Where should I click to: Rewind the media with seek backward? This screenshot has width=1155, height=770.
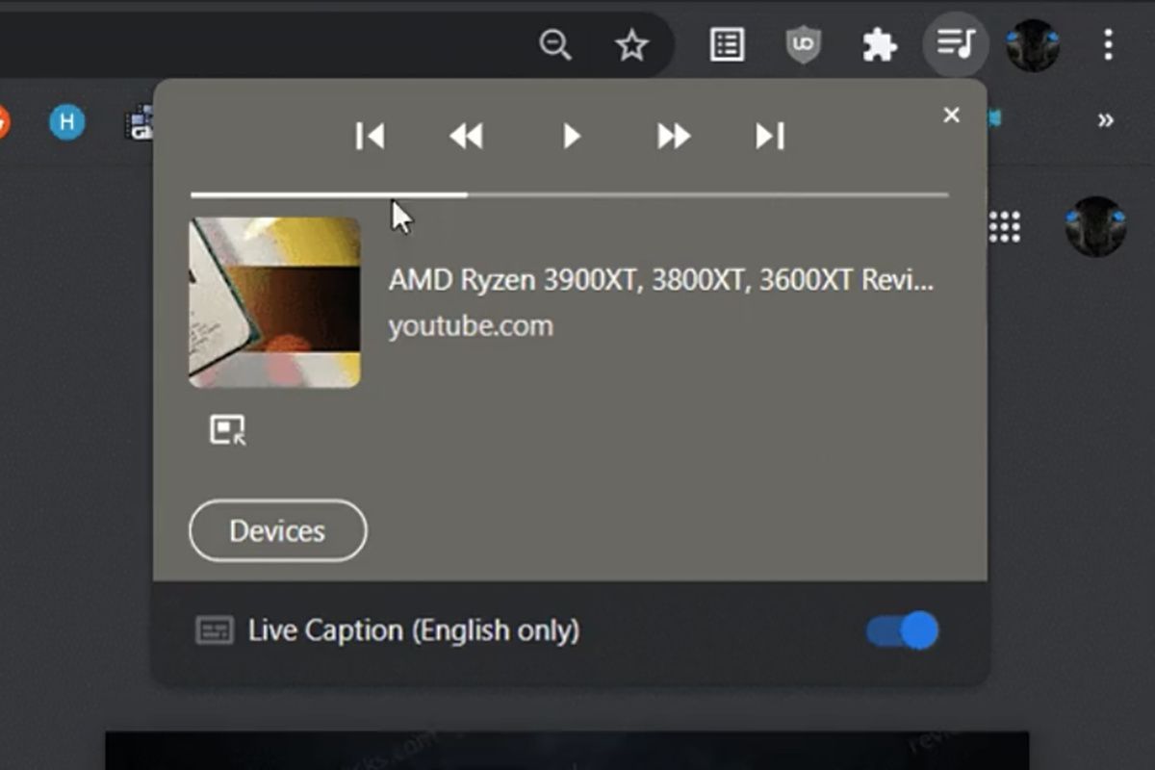pos(467,136)
